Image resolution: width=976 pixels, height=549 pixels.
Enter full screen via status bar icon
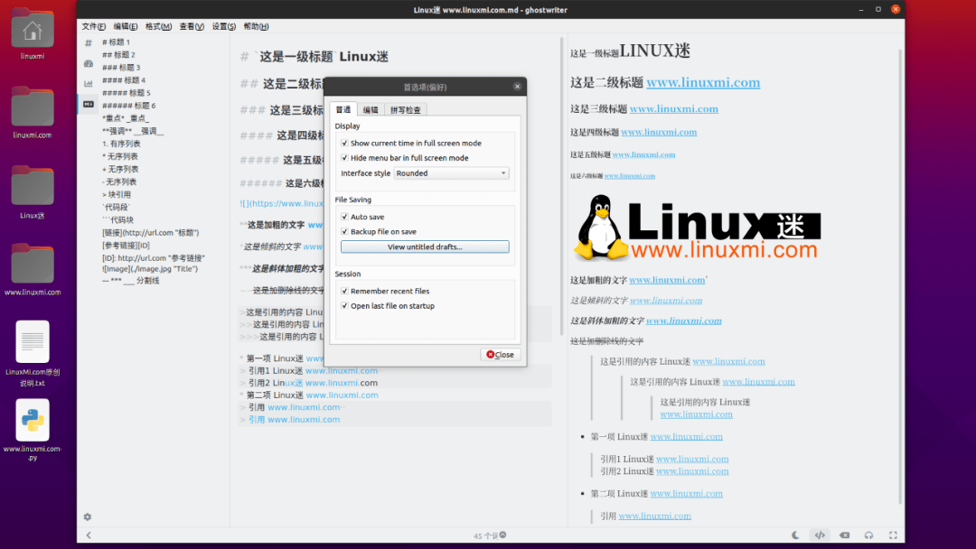(893, 535)
